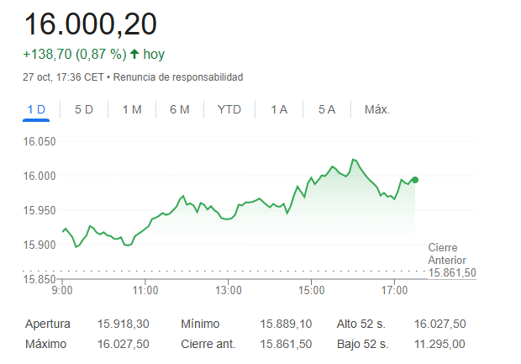Select the Máx. range tab
Viewport: 521px width, 364px height.
[x=377, y=109]
